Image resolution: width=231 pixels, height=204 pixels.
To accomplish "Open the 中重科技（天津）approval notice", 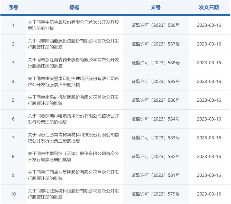I will click(x=73, y=156).
